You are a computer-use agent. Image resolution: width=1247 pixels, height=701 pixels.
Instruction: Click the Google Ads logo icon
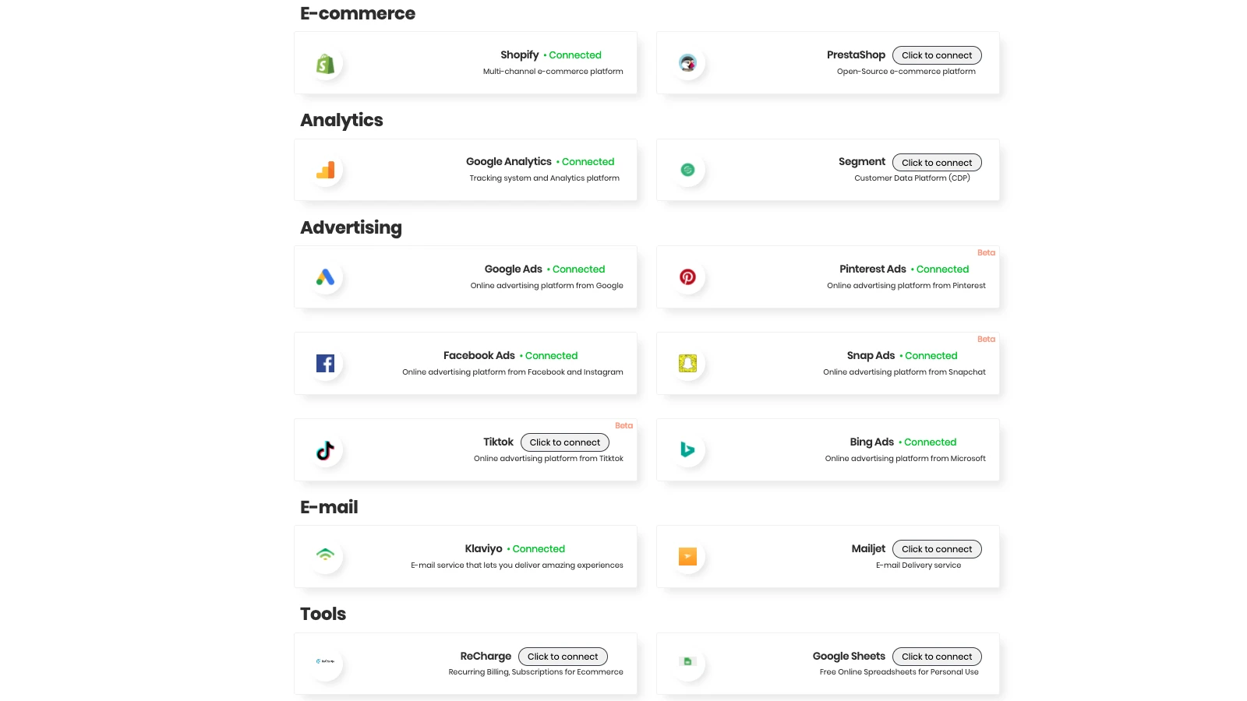(325, 277)
